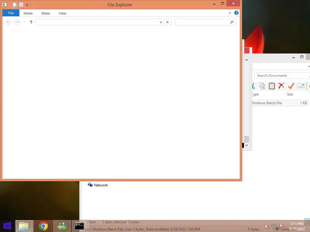The image size is (310, 232).
Task: Click the scroll up arrow of the background scrollbar
Action: (x=246, y=60)
